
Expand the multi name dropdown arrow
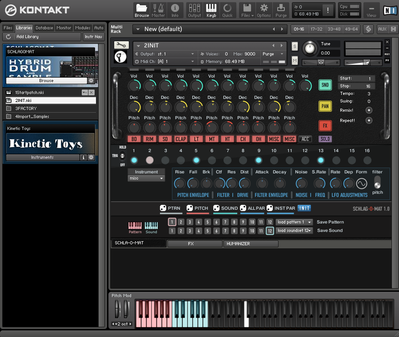[x=138, y=29]
